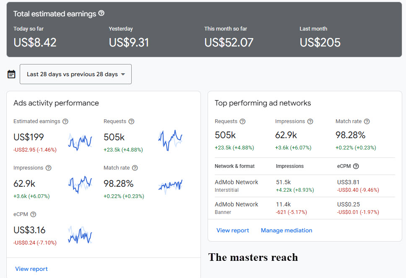Click the Estimated earnings sparkline chart
This screenshot has height=278, width=406.
pos(80,142)
